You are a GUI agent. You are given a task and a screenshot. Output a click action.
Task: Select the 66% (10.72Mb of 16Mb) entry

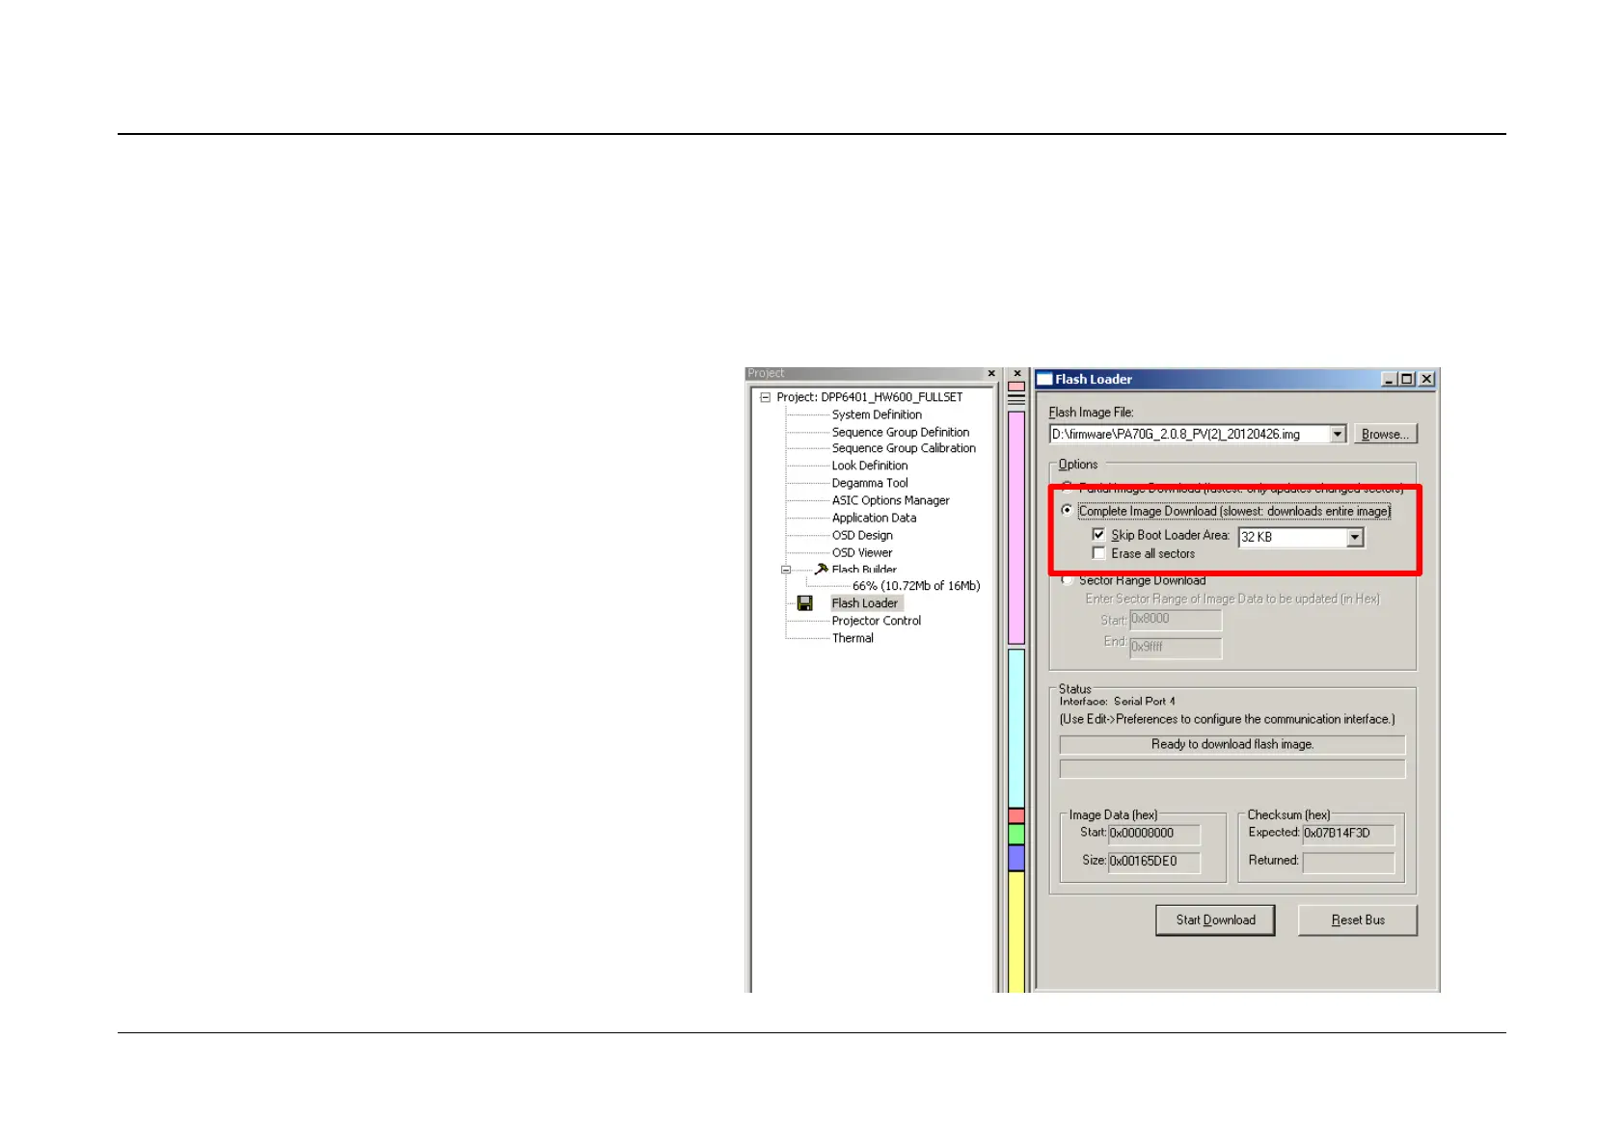click(916, 586)
